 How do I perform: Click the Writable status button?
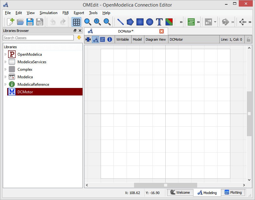(x=122, y=39)
